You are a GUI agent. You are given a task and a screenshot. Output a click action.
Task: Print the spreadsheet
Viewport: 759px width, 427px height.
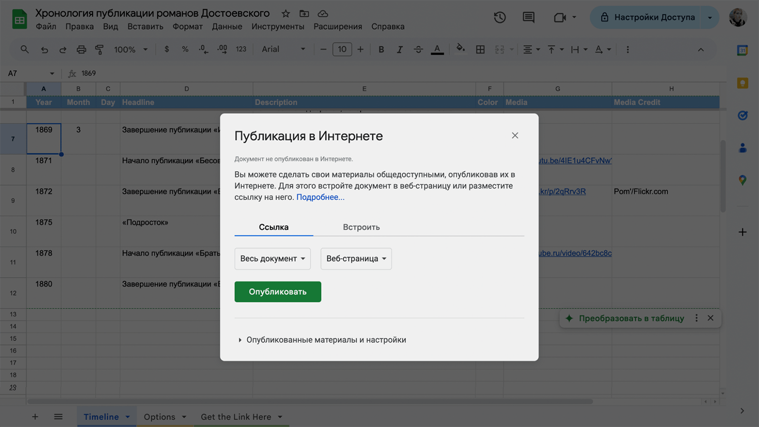81,49
